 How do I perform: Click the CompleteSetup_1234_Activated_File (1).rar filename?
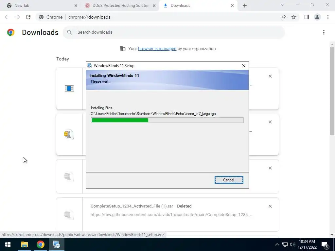tap(132, 206)
